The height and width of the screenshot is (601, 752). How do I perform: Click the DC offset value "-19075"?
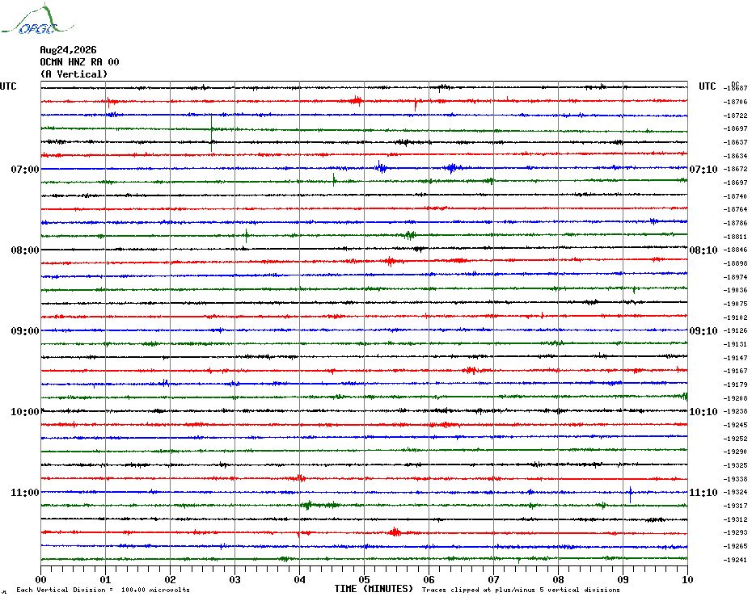pyautogui.click(x=735, y=304)
